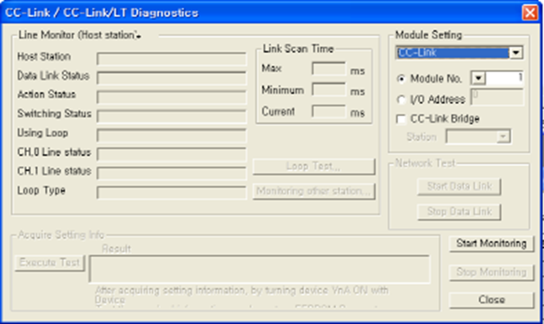This screenshot has width=544, height=324.
Task: Click the Execute Test button
Action: pyautogui.click(x=50, y=263)
